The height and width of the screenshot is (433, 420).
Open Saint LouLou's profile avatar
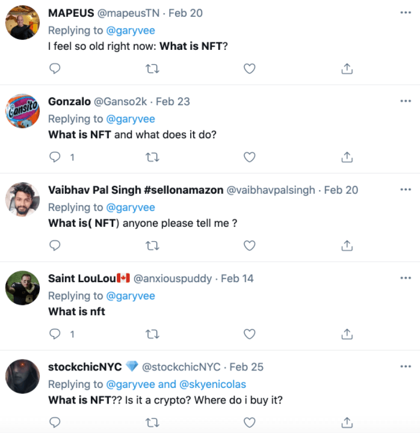coord(23,289)
